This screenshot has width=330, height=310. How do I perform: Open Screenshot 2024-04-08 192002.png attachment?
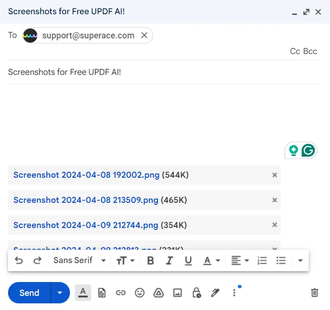[87, 175]
